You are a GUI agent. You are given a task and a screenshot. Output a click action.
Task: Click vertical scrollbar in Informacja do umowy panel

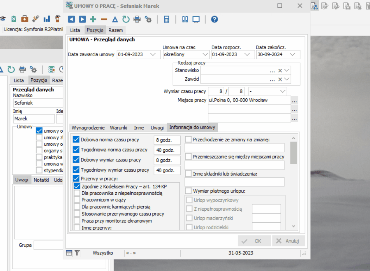coord(293,153)
